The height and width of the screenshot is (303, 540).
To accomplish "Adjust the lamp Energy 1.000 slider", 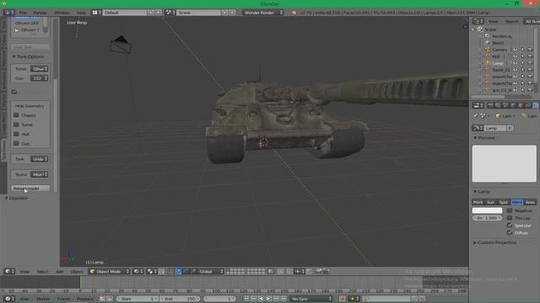I will 487,218.
